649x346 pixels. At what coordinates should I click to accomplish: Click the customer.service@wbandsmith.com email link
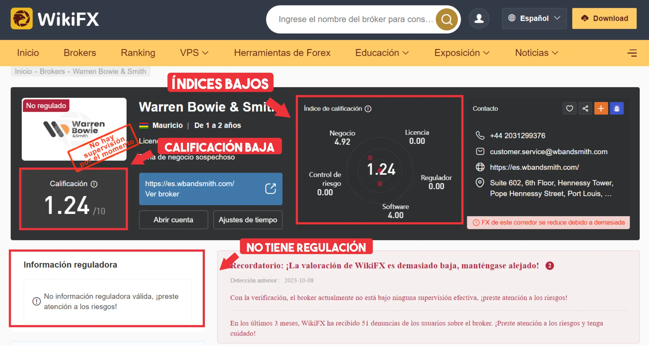pyautogui.click(x=549, y=152)
